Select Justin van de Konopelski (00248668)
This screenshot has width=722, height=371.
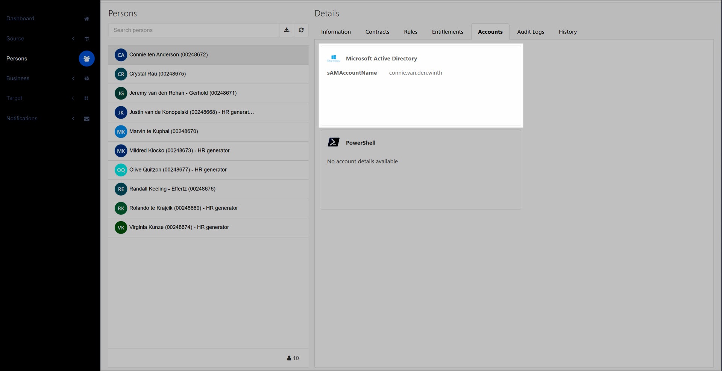pyautogui.click(x=208, y=112)
